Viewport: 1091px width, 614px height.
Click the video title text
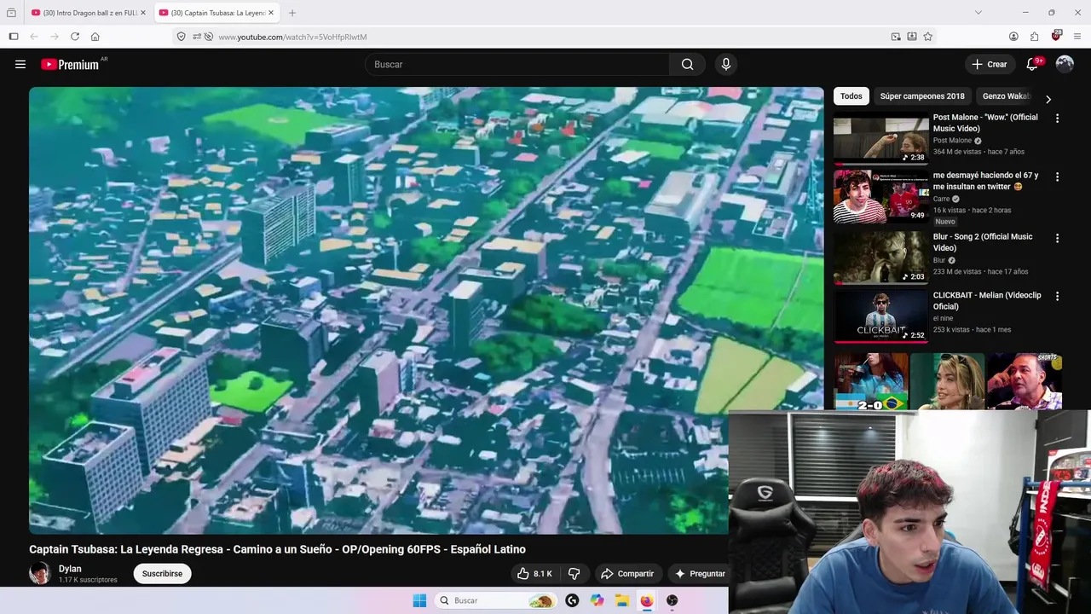click(x=277, y=549)
